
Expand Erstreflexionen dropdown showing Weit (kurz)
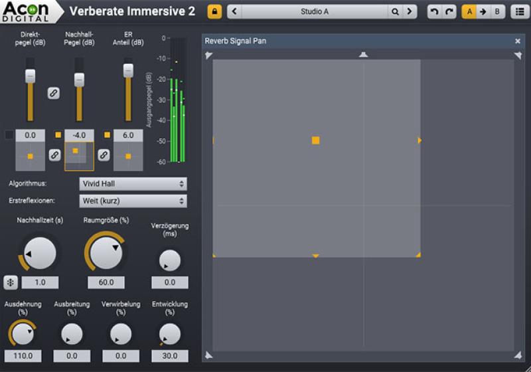pyautogui.click(x=133, y=201)
